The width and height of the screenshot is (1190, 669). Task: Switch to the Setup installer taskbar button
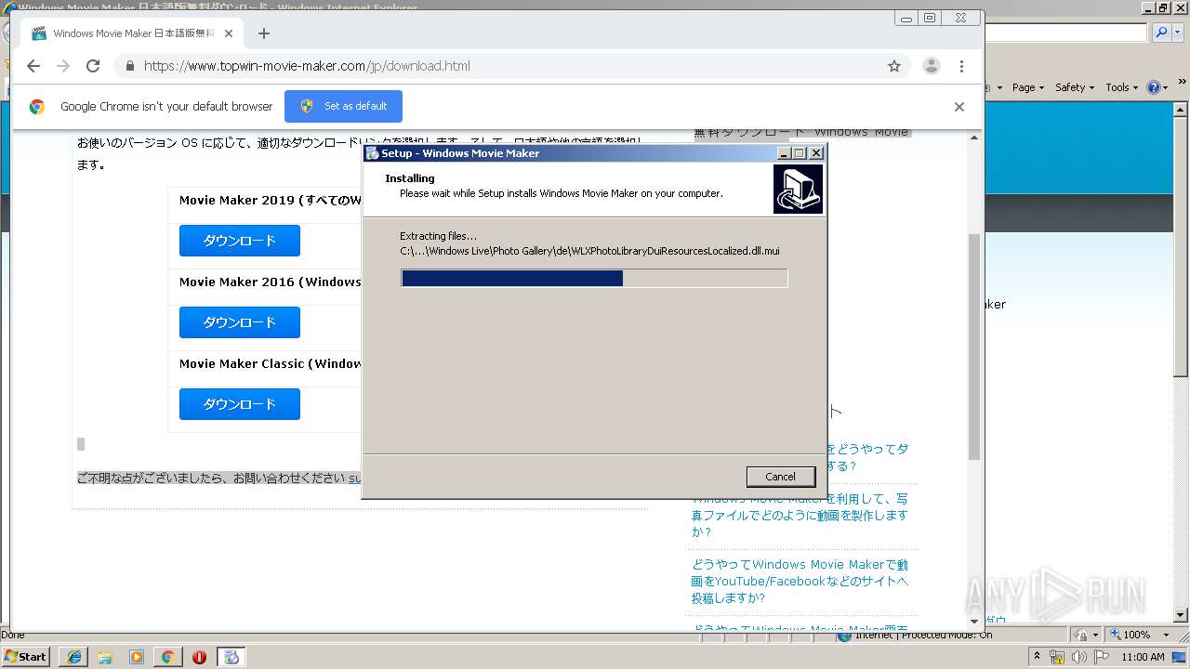[x=231, y=657]
